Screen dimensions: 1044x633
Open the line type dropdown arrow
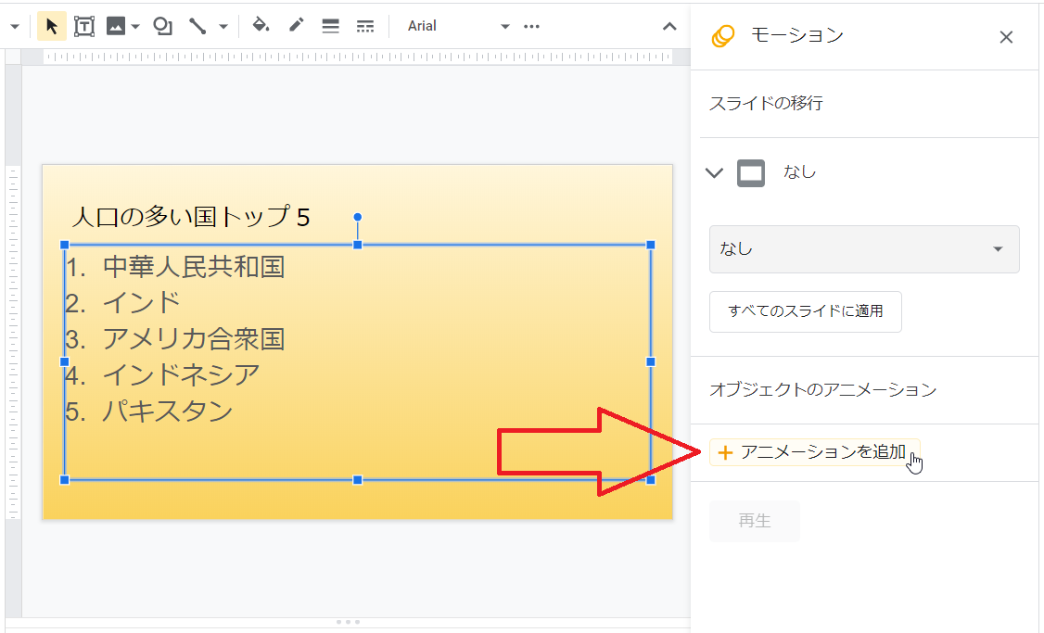point(223,27)
